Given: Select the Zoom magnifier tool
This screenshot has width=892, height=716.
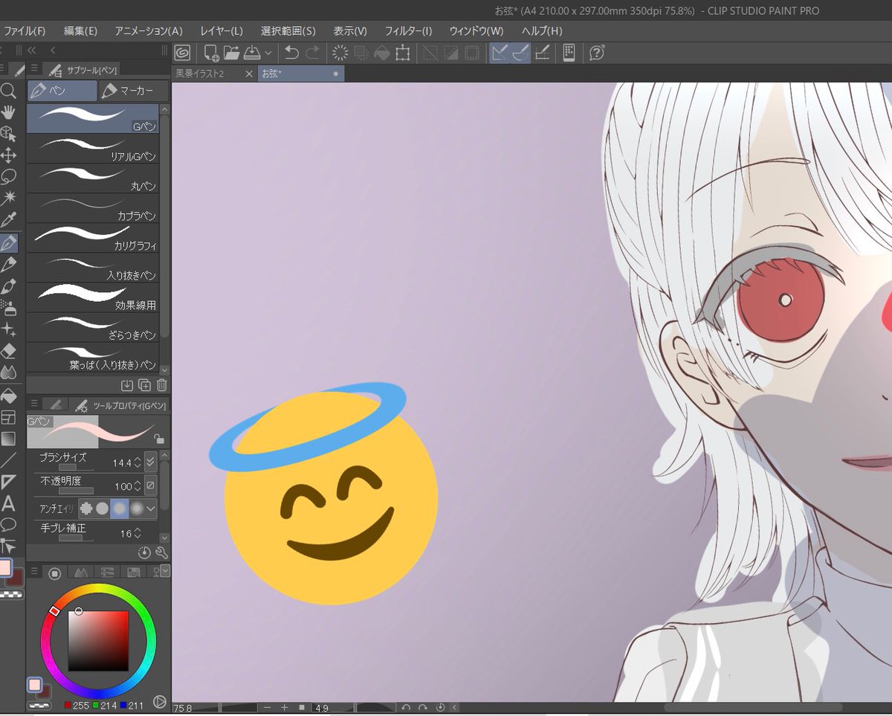Looking at the screenshot, I should [8, 91].
